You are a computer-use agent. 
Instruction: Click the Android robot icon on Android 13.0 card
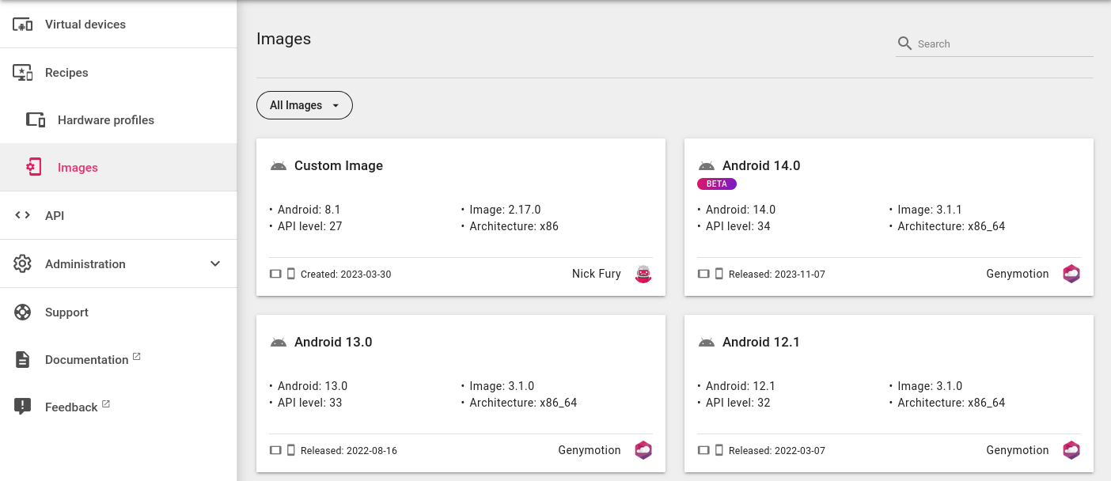click(x=278, y=342)
